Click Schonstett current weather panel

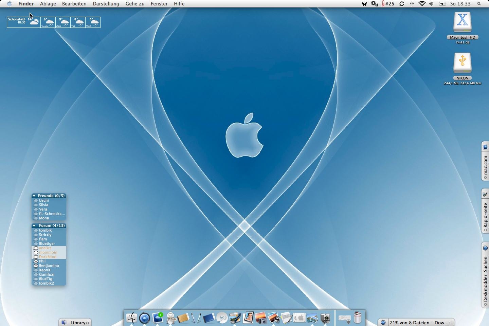[23, 22]
